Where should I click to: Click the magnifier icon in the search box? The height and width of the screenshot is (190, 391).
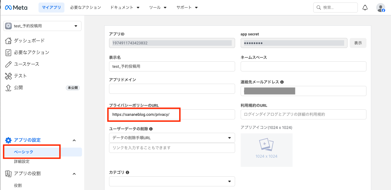318,8
